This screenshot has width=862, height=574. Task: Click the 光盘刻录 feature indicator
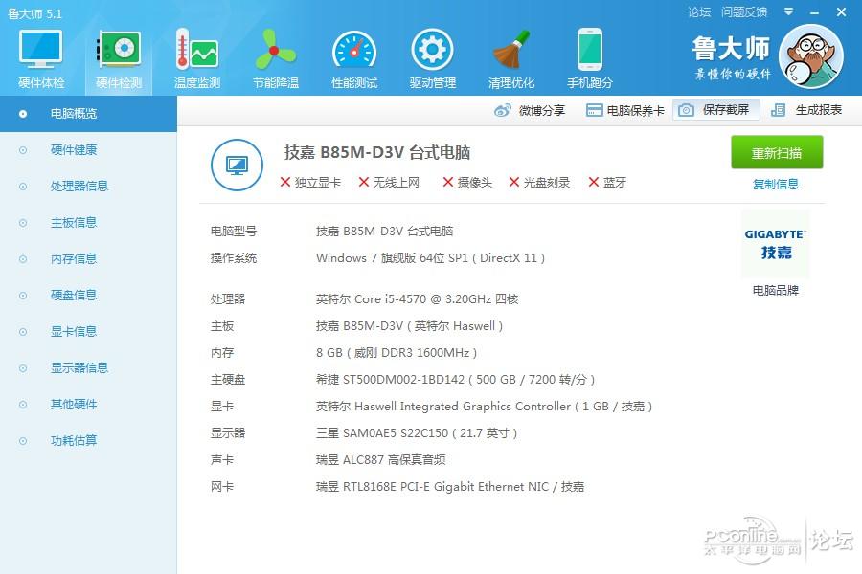[x=539, y=183]
